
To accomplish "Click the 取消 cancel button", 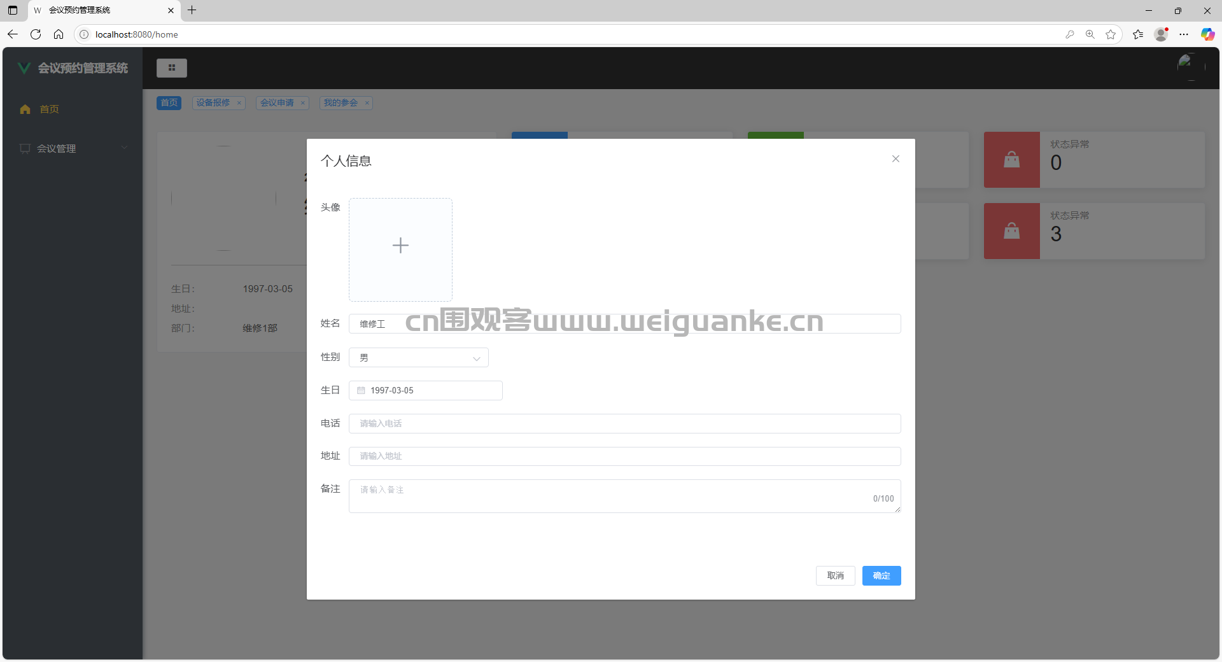I will [835, 575].
